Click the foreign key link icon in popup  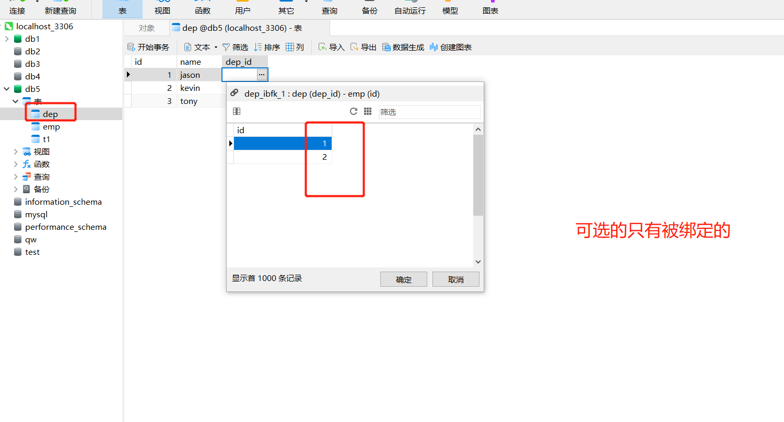235,94
